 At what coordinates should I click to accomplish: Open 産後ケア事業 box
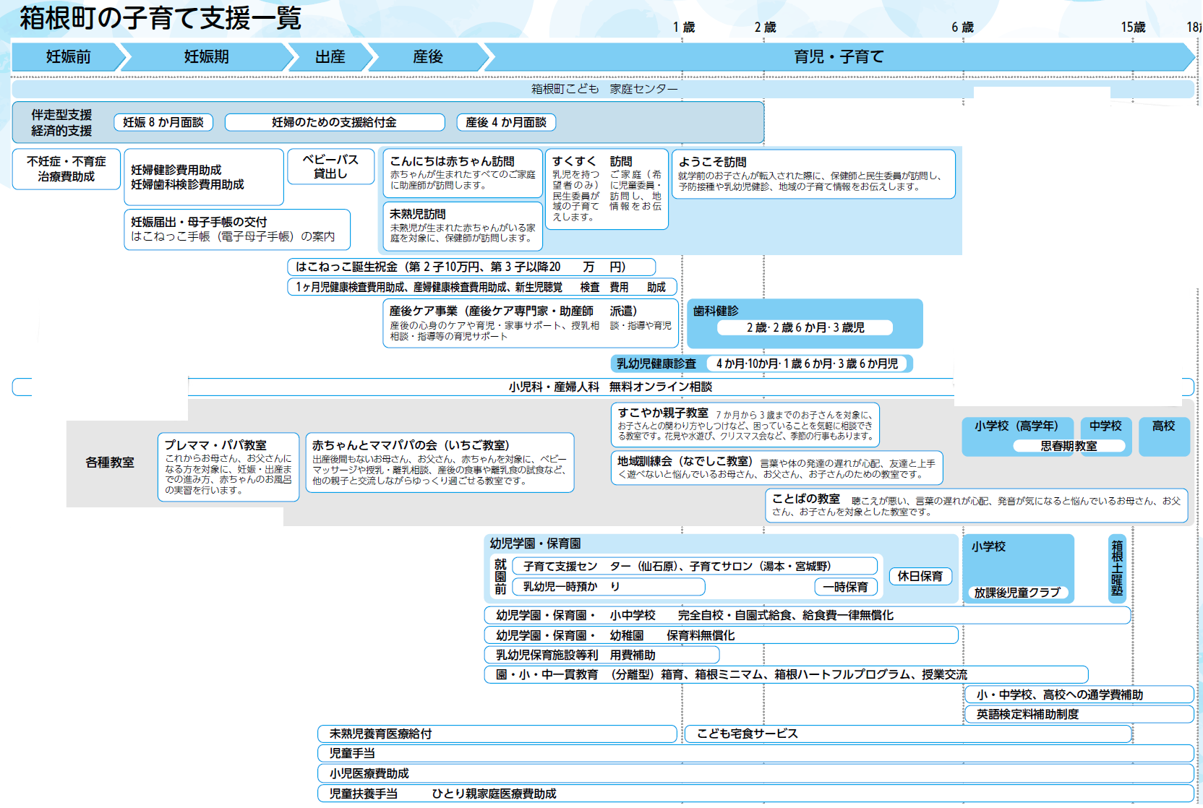coord(531,323)
